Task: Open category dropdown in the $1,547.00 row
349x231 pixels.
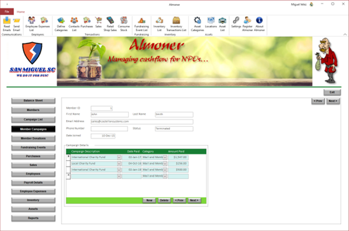Action: point(165,158)
